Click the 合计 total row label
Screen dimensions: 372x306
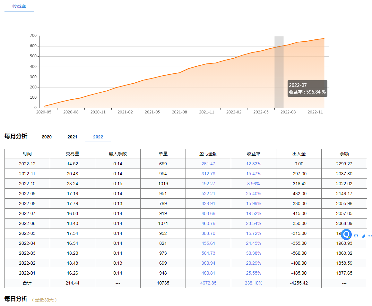pyautogui.click(x=27, y=283)
